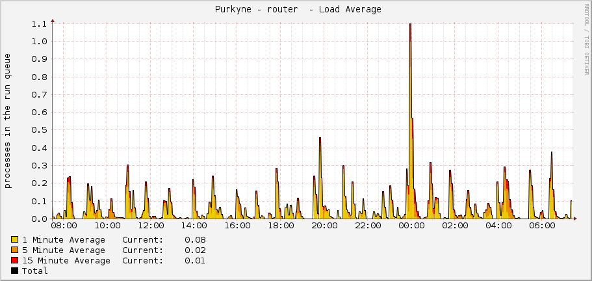This screenshot has height=281, width=592.
Task: Click the '15 Minute Average' legend label
Action: 66,261
